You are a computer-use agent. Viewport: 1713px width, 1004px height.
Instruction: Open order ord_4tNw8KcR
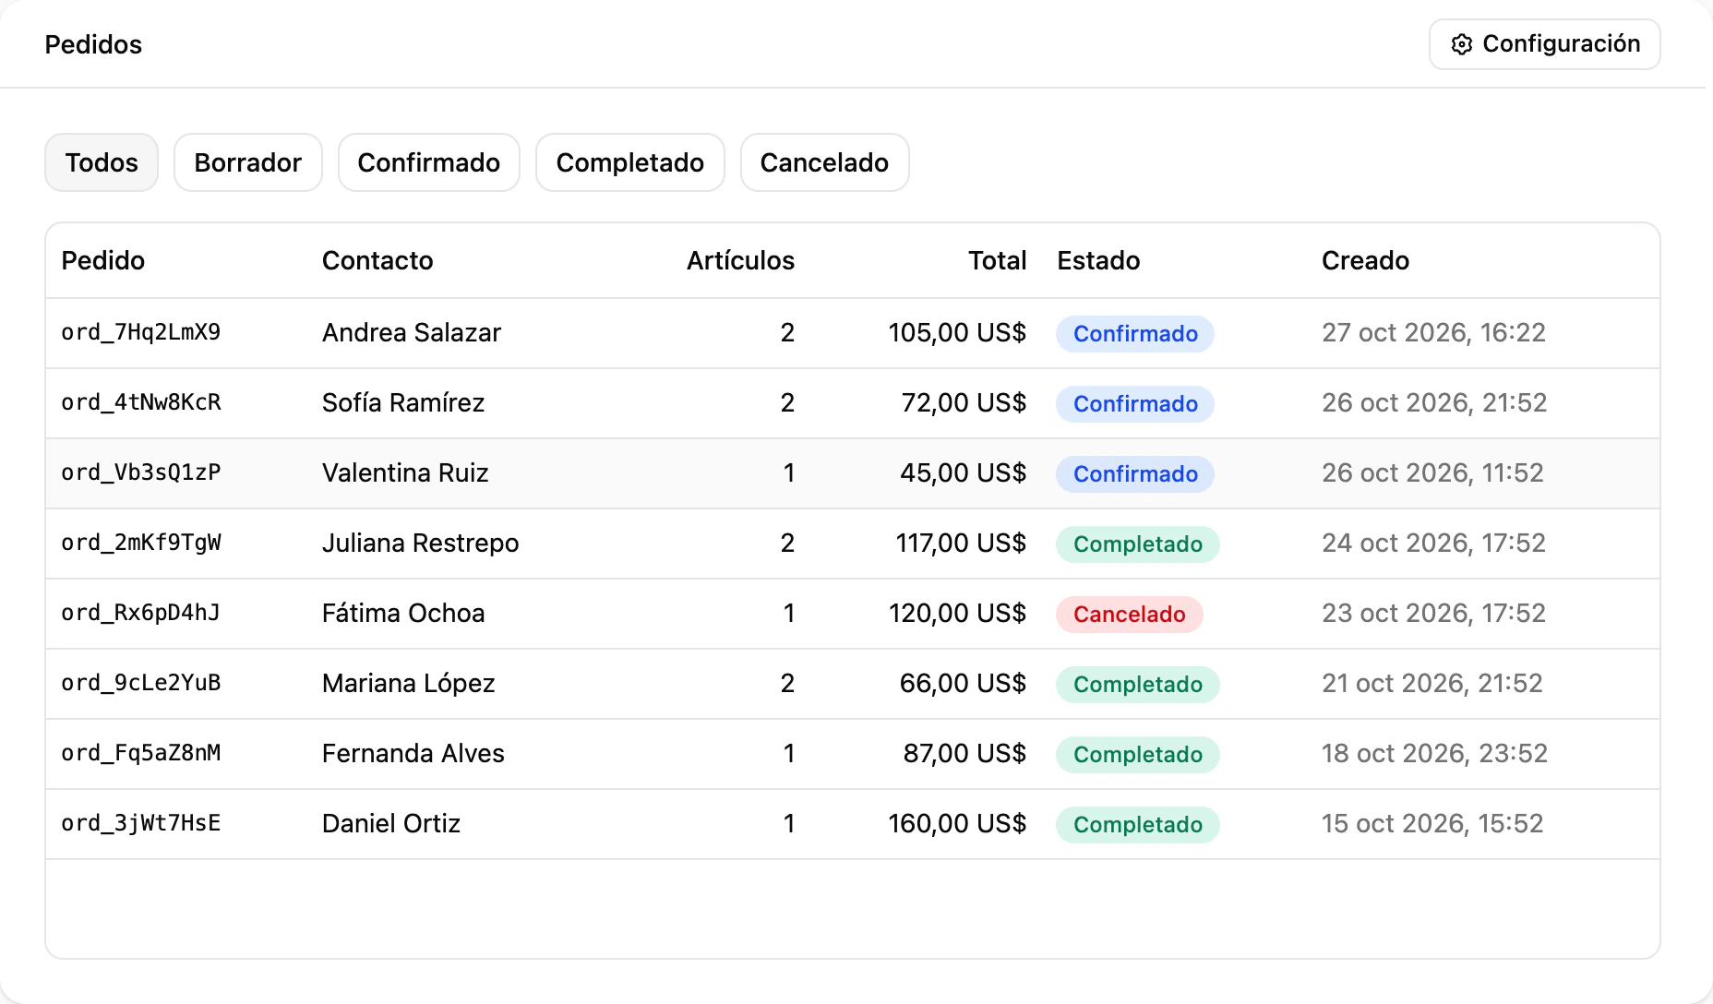pyautogui.click(x=141, y=402)
